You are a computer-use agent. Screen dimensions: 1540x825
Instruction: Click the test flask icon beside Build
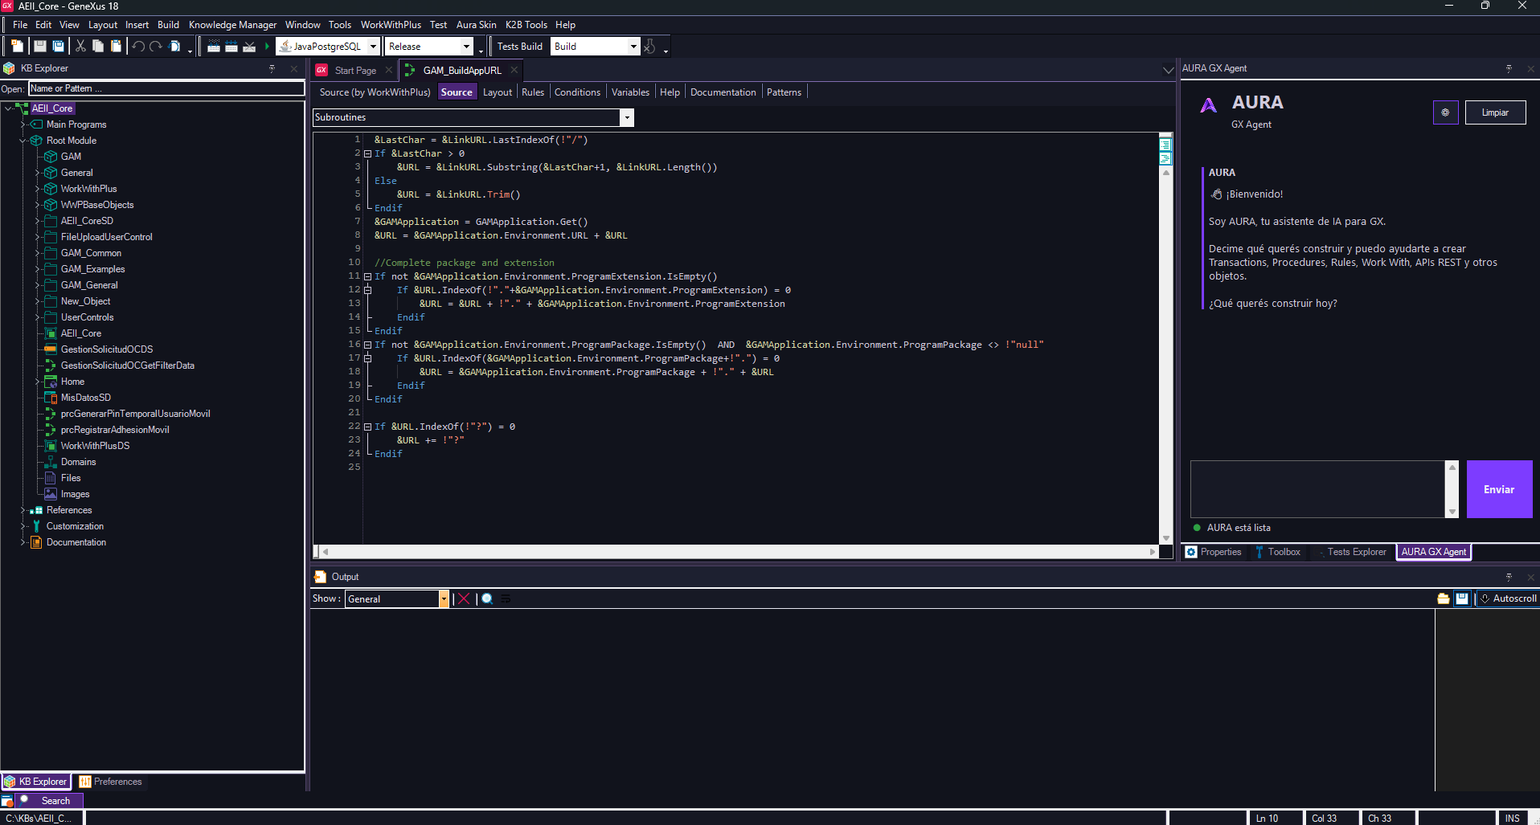click(649, 47)
